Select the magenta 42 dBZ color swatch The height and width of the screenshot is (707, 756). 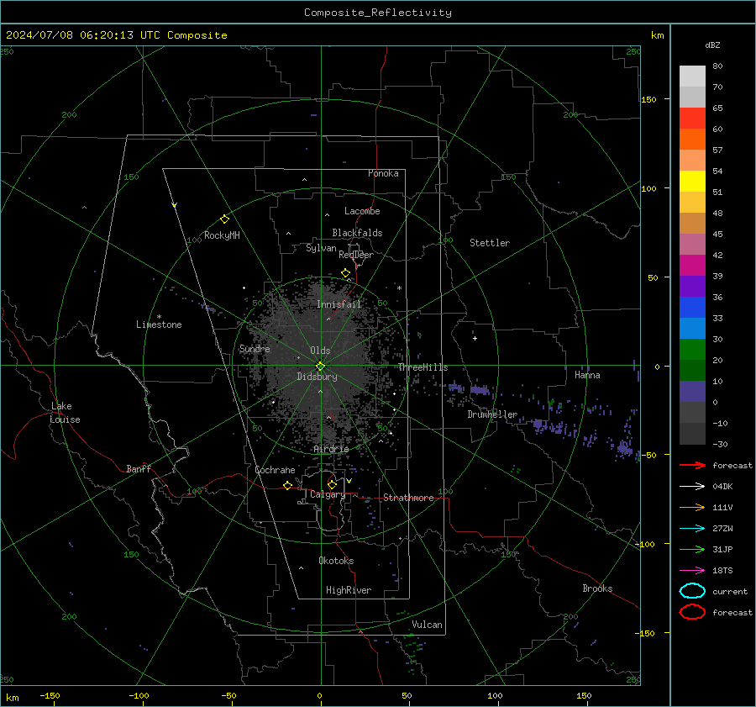click(692, 266)
